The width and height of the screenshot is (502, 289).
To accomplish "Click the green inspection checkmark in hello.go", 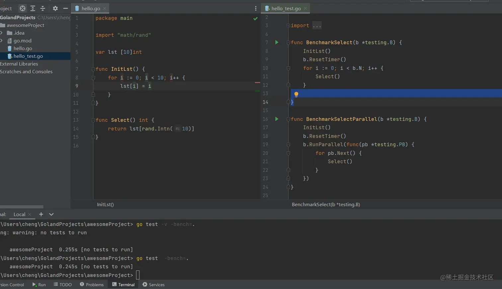I will [x=255, y=19].
